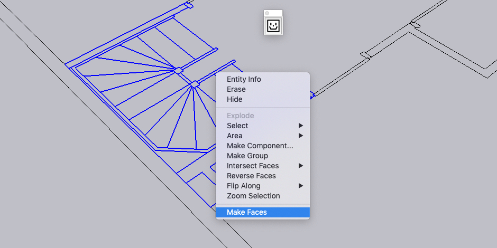
Task: Open the Intersect Faces submenu
Action: coord(262,166)
